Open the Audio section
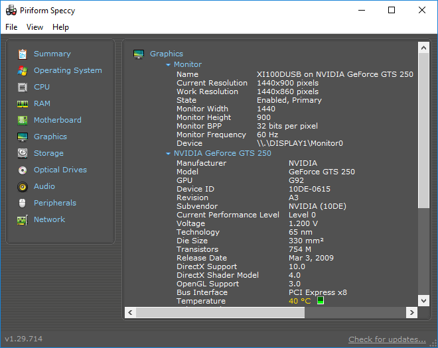This screenshot has height=348, width=438. [44, 186]
